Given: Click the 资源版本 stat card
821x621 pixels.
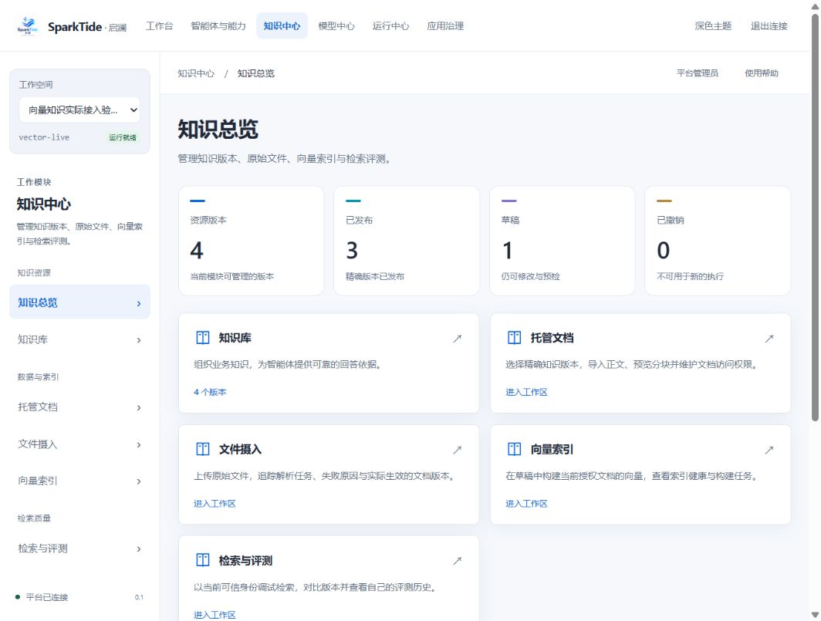Looking at the screenshot, I should pos(252,241).
